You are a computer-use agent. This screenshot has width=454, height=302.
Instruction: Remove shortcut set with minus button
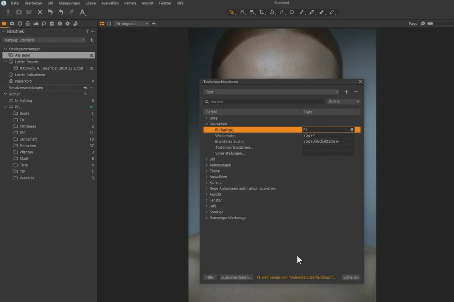coord(356,92)
